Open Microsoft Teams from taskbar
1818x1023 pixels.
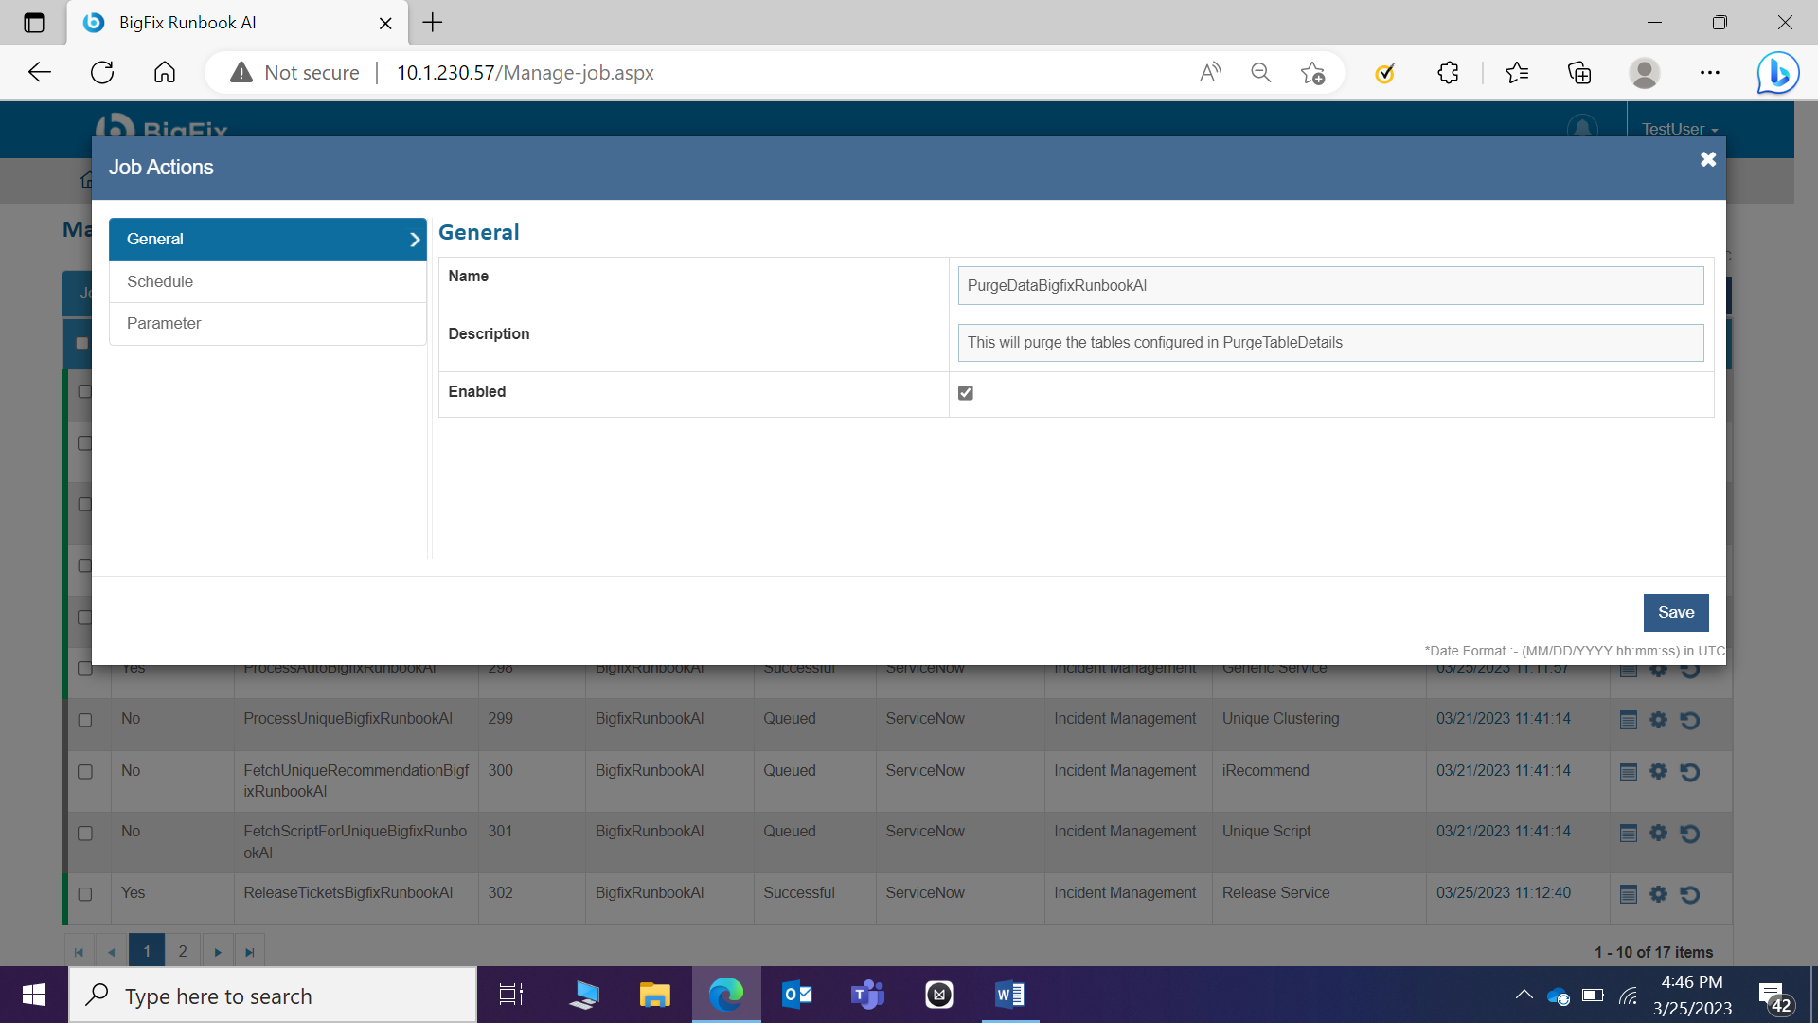(867, 995)
